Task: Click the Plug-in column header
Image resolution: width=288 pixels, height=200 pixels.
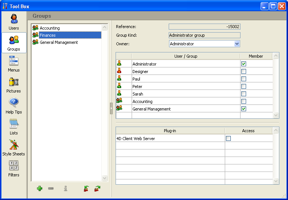Action: [x=170, y=131]
